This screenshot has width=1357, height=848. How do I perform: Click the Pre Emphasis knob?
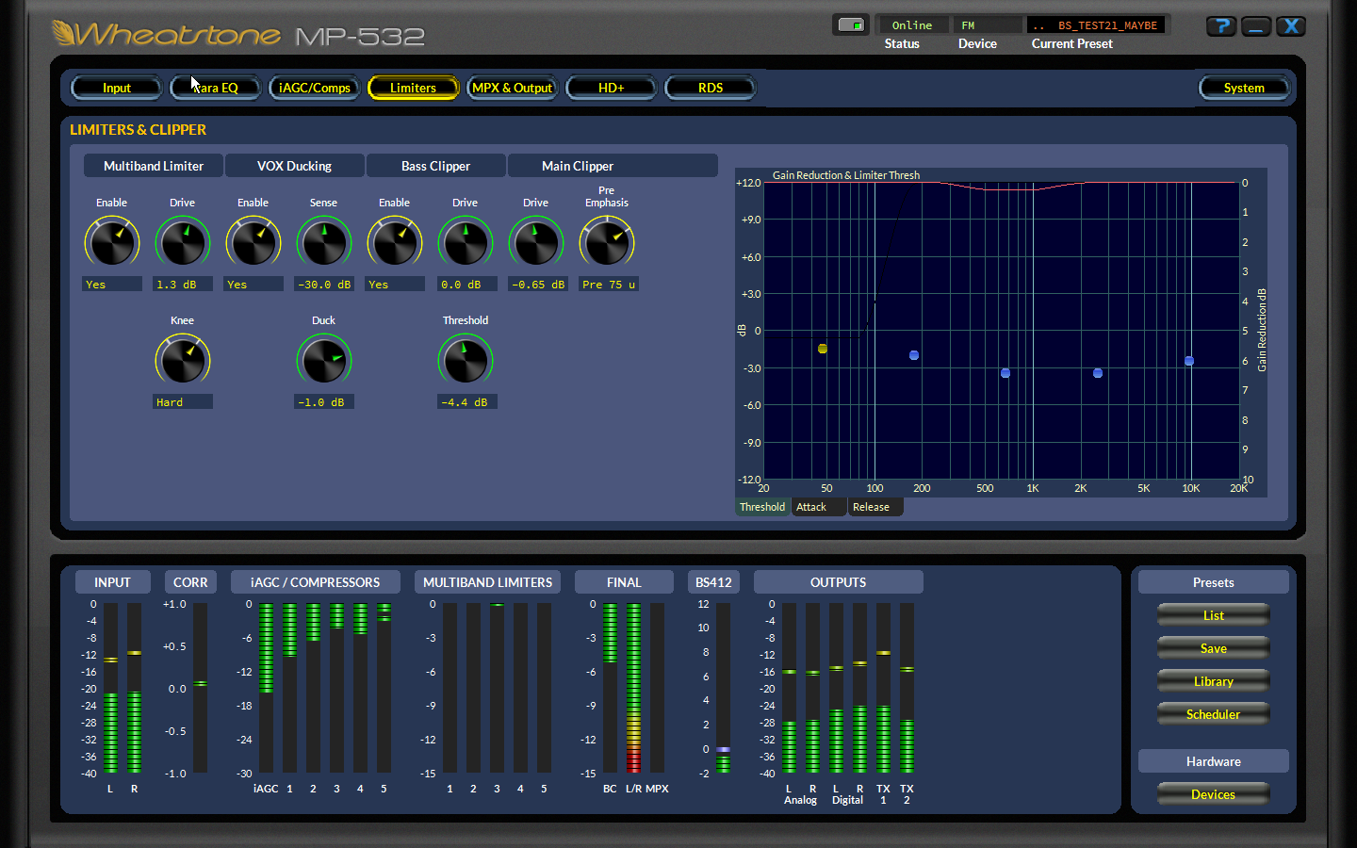(x=607, y=242)
